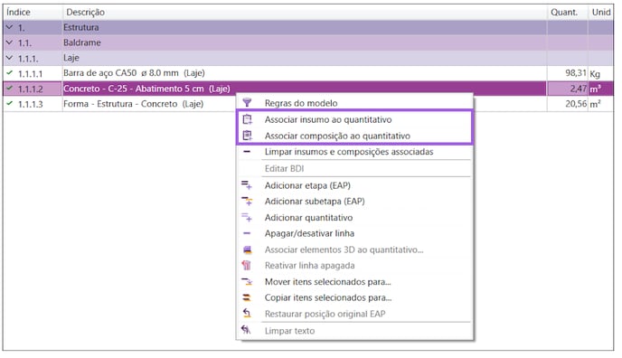Click the clear icon beside Limpar texto
The image size is (622, 358).
pyautogui.click(x=246, y=330)
